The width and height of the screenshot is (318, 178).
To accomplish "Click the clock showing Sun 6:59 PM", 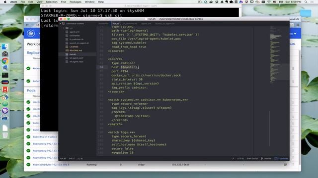I will click(293, 2).
